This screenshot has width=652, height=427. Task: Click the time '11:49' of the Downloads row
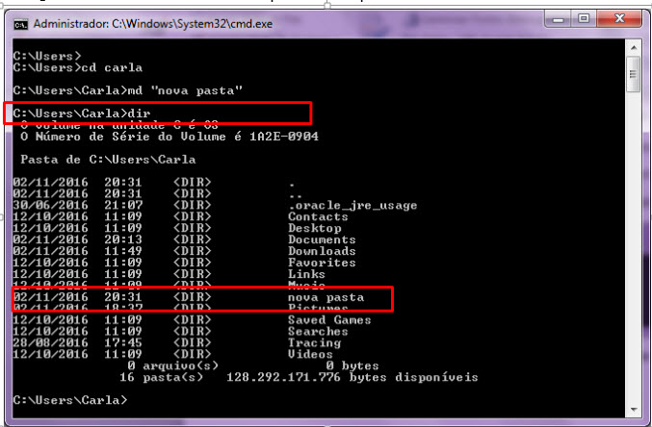pyautogui.click(x=123, y=251)
